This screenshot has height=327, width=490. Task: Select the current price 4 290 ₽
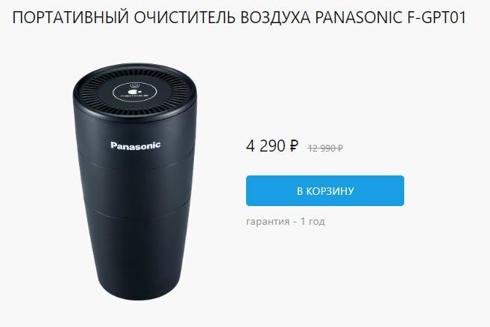point(272,146)
